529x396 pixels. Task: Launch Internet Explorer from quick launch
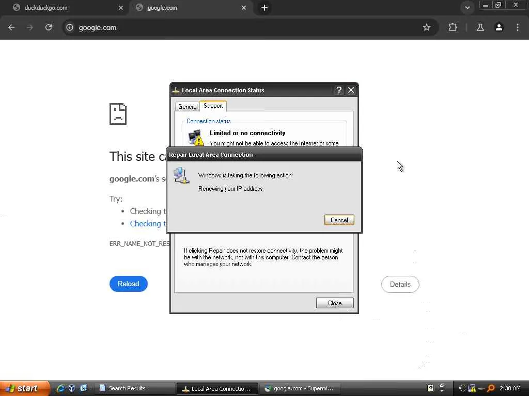click(61, 388)
